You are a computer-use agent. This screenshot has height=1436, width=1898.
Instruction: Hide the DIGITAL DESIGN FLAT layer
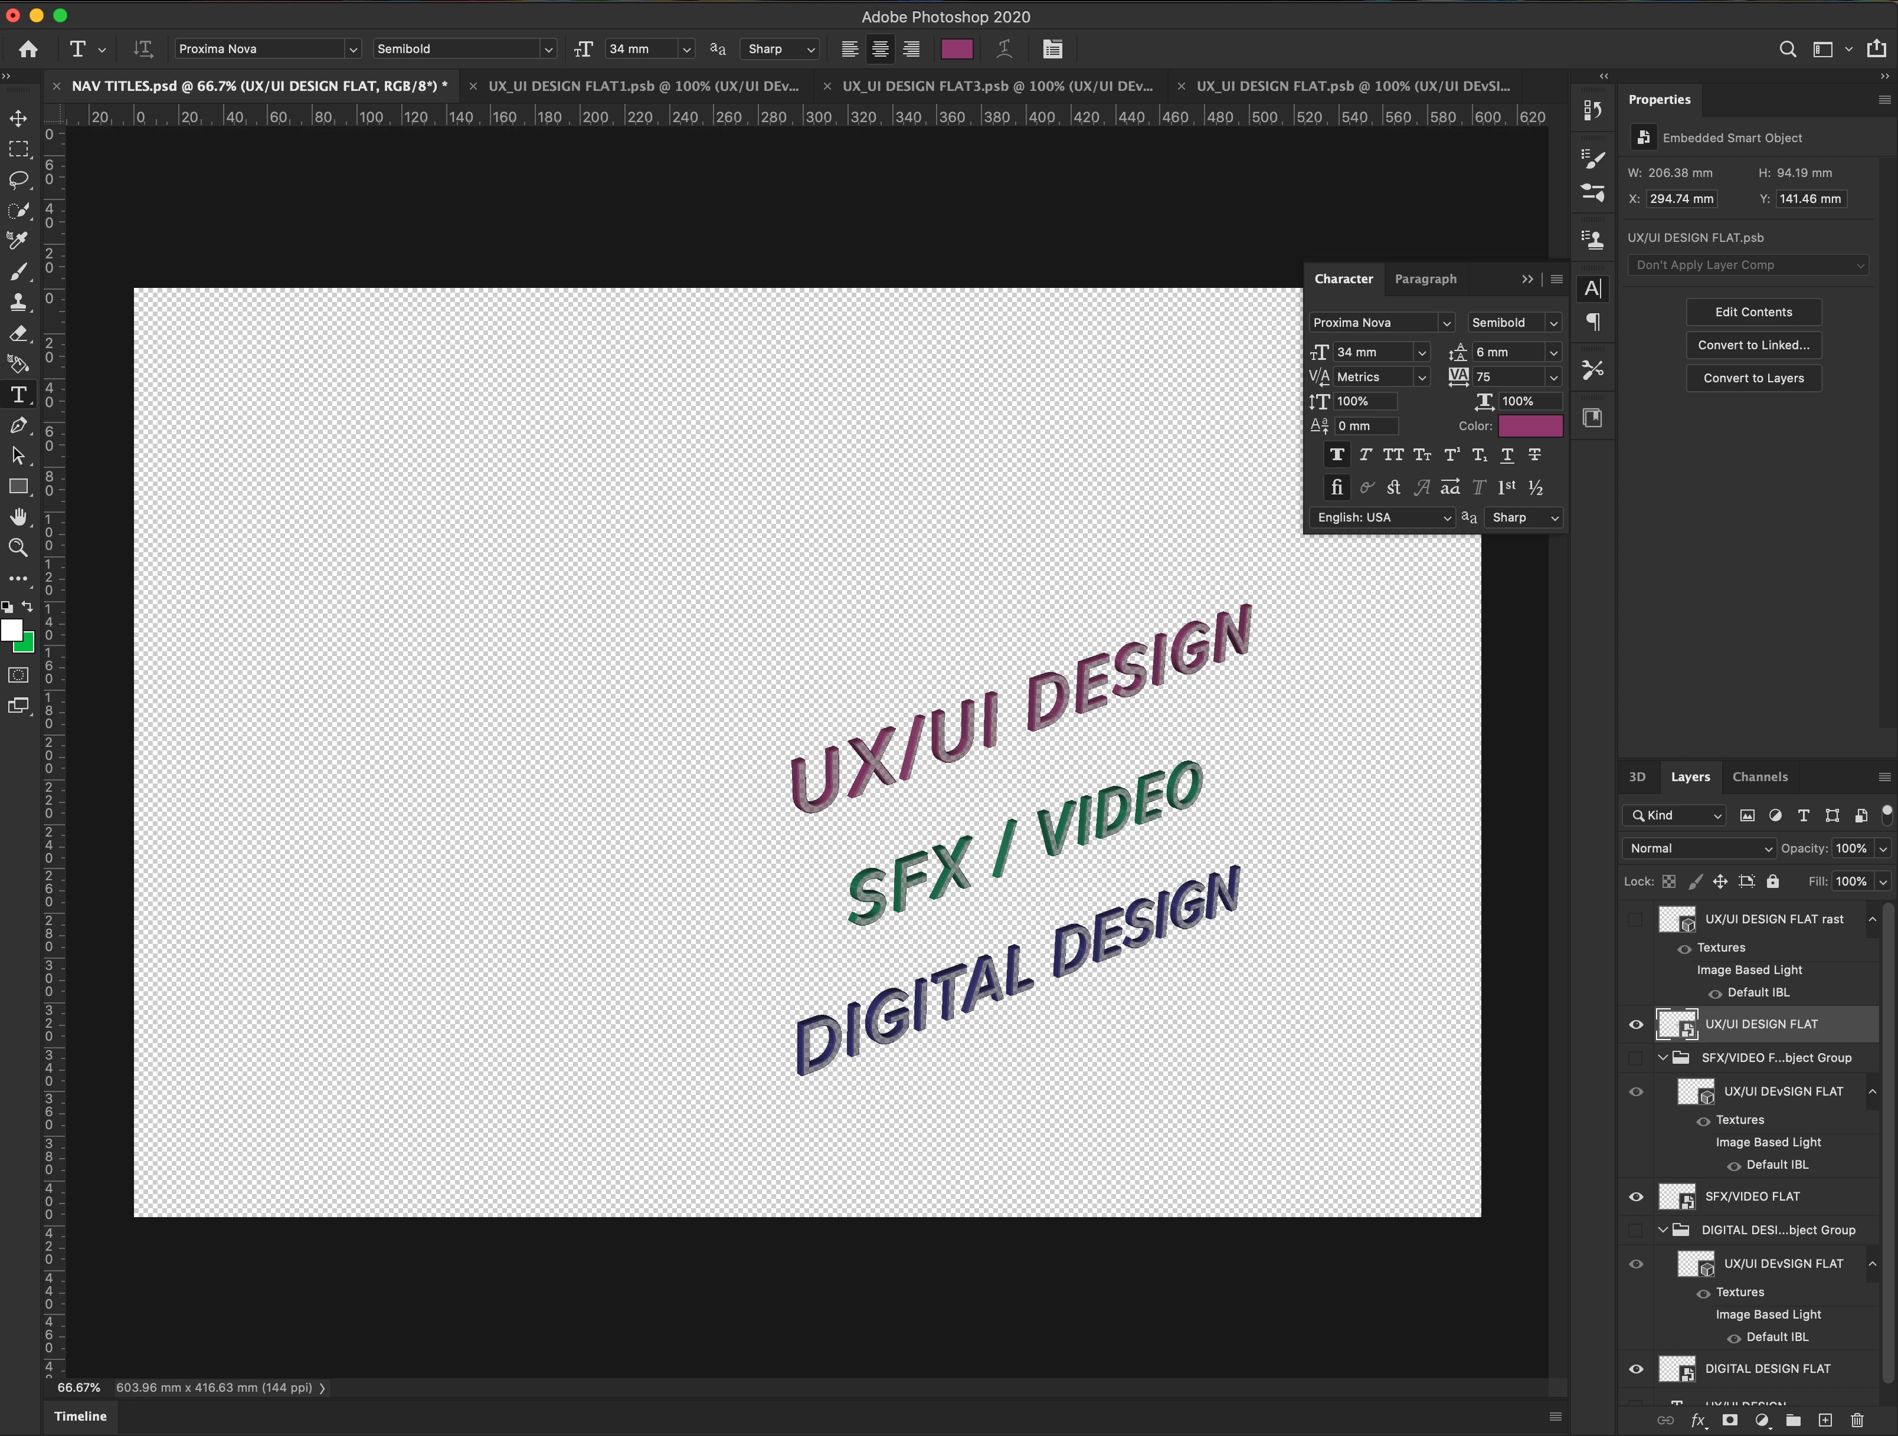coord(1635,1369)
